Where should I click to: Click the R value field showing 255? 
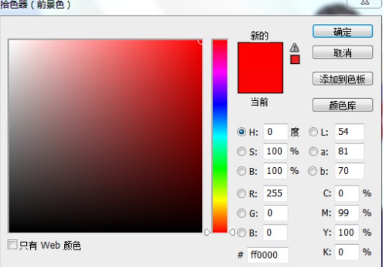pos(275,193)
